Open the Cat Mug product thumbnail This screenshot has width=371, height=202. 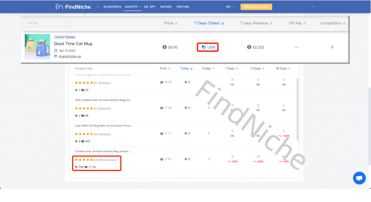[37, 47]
